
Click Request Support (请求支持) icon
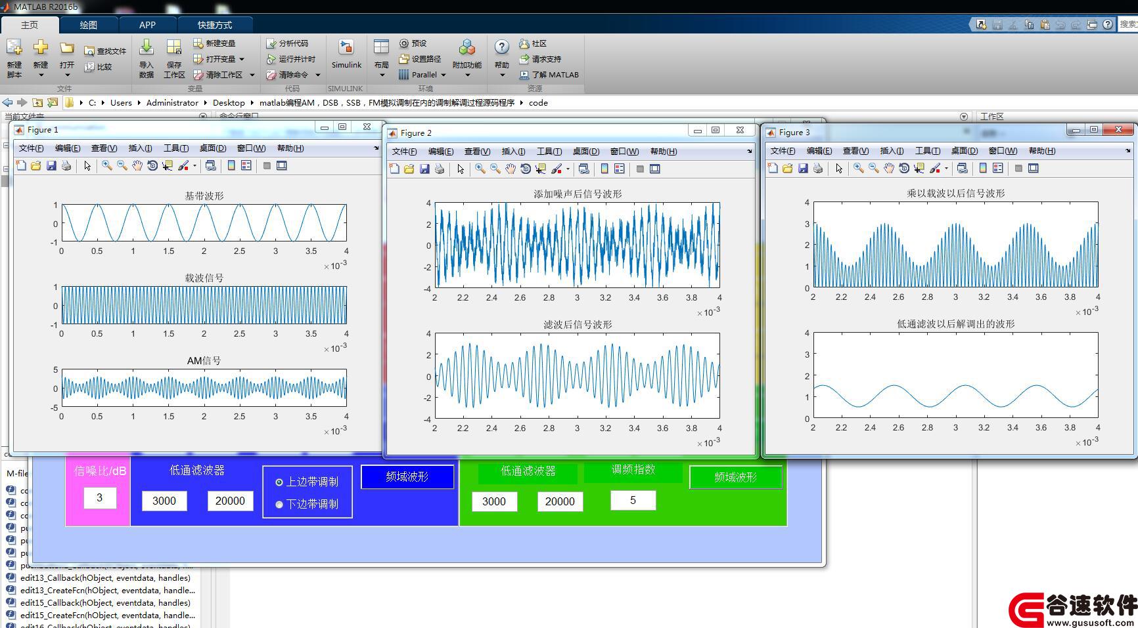point(524,59)
